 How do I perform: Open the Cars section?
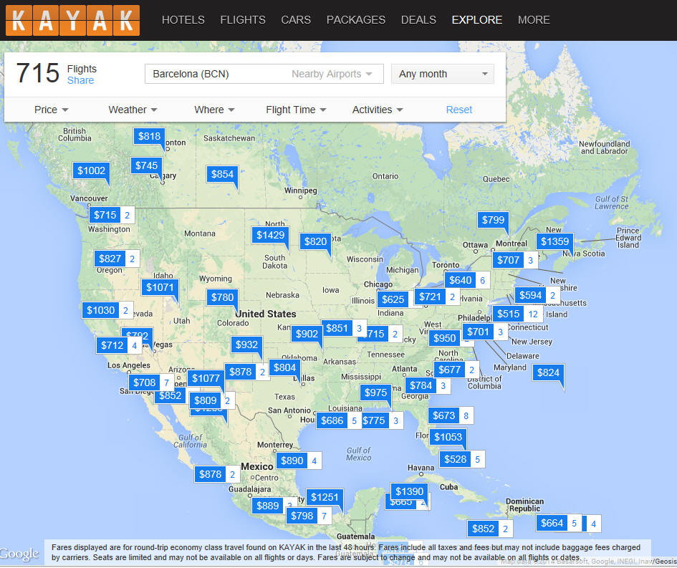(x=296, y=20)
